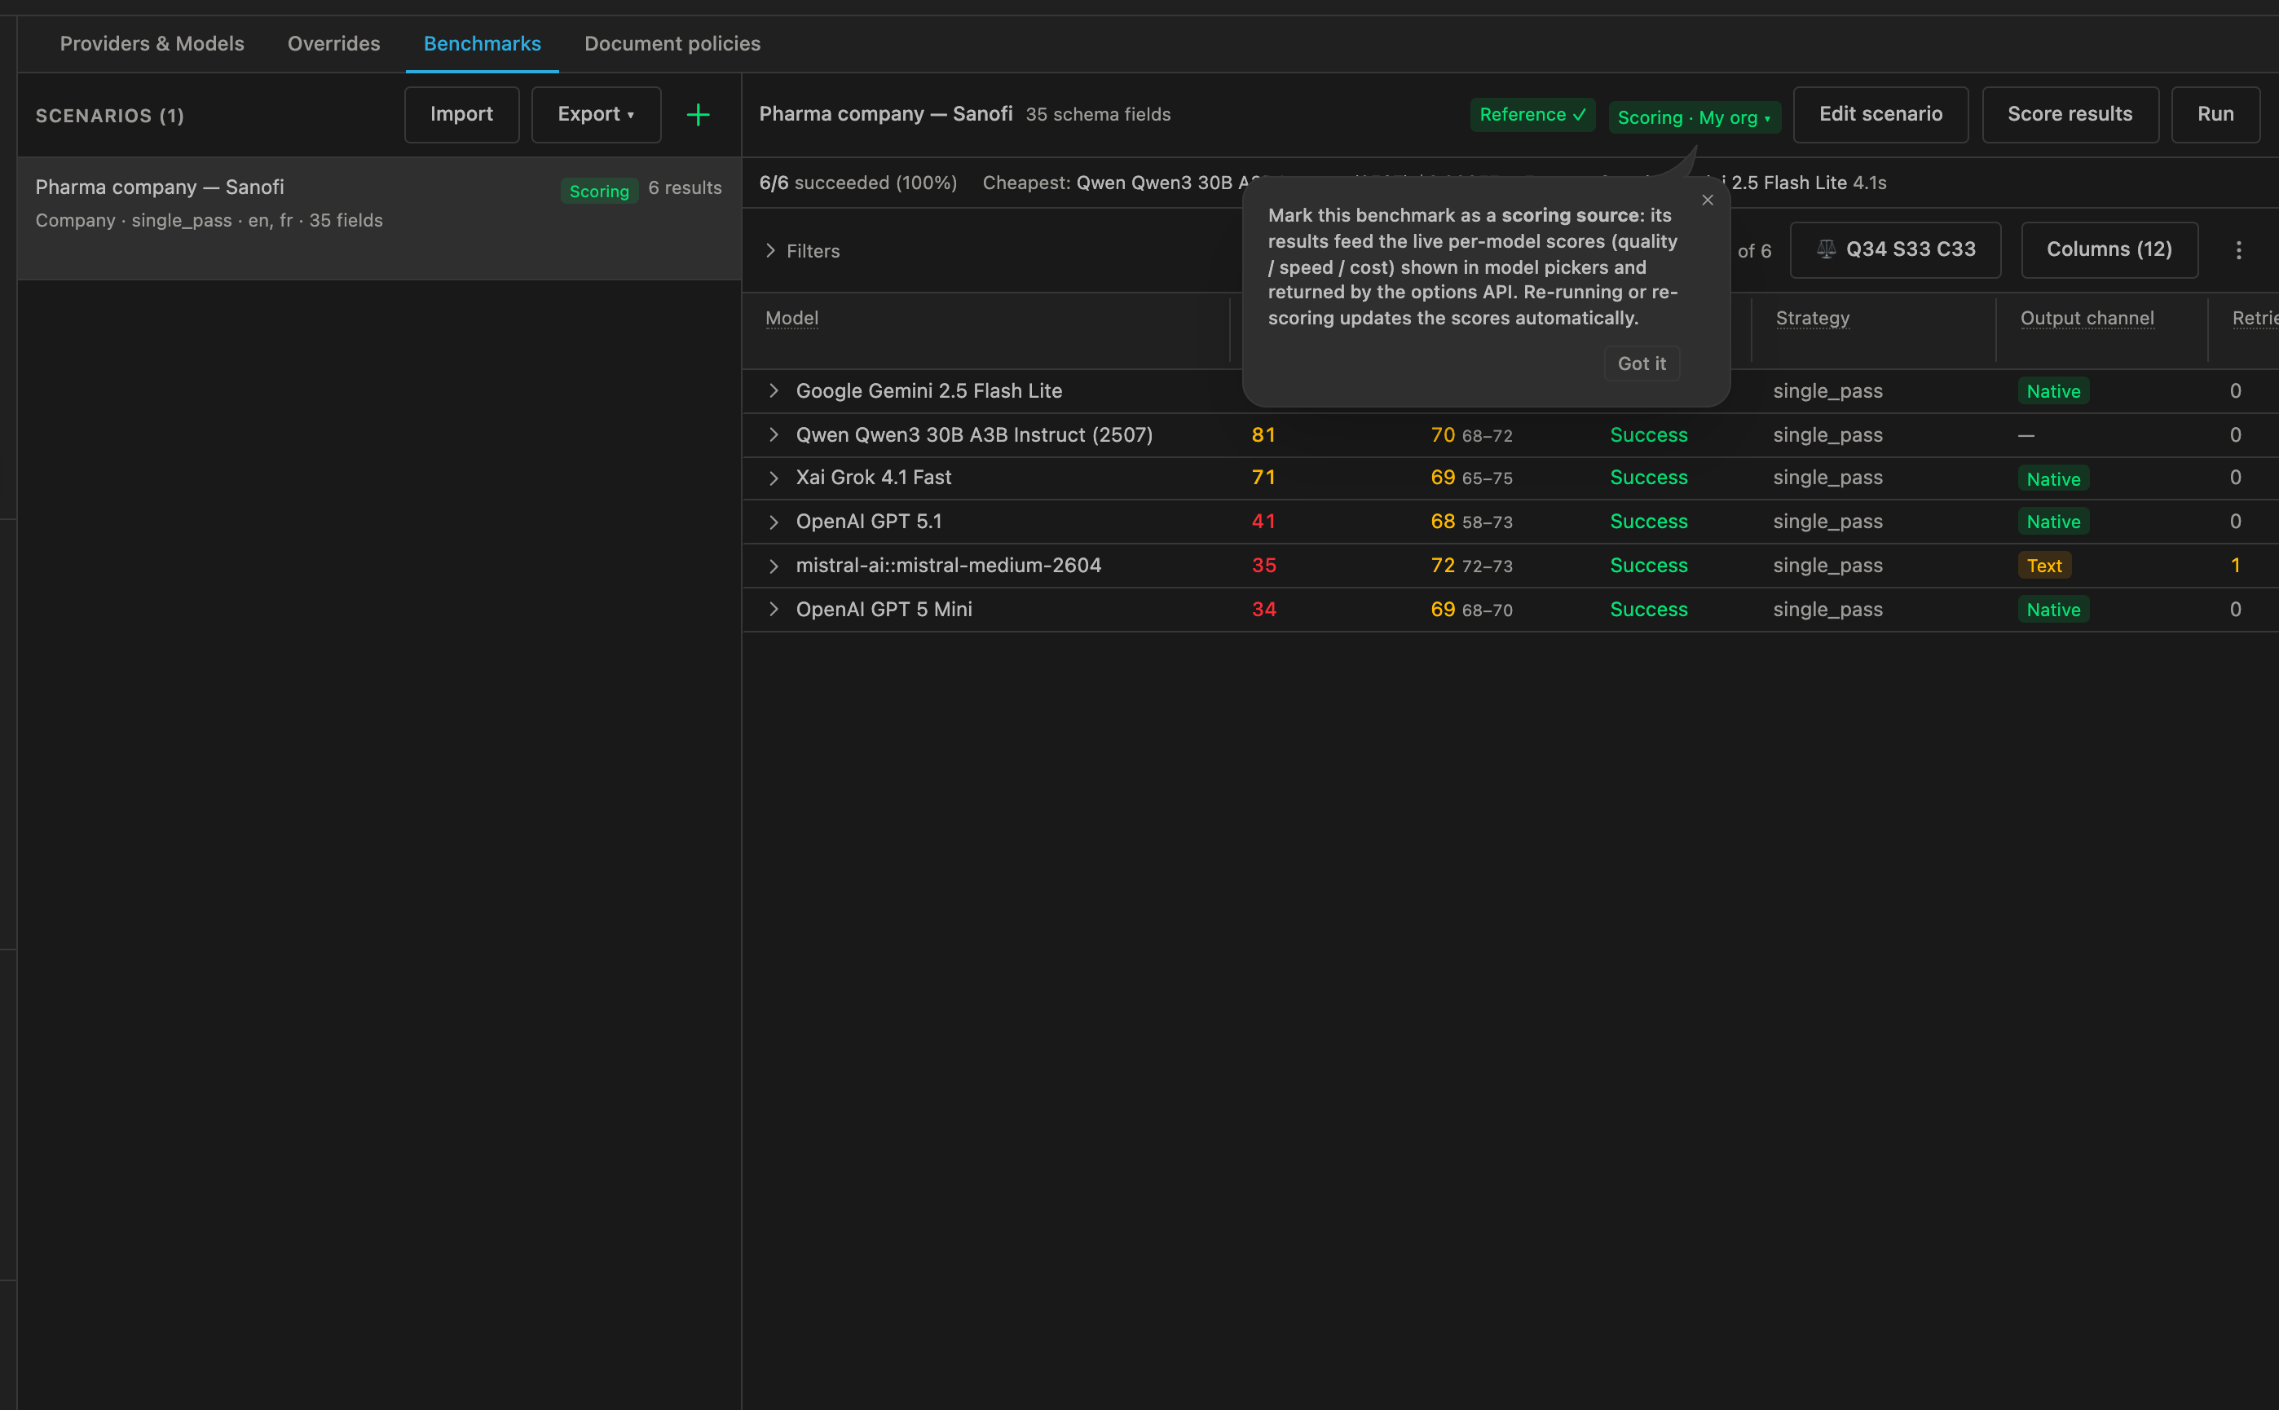Expand the OpenAI GPT 5.1 row

point(773,522)
